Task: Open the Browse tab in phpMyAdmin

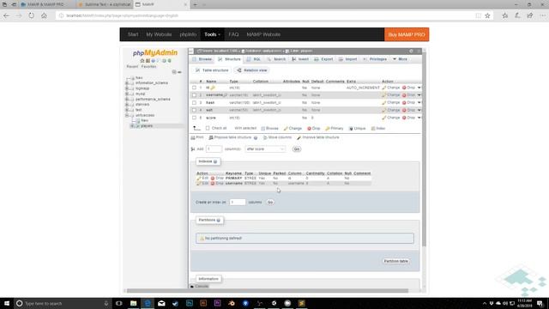Action: coord(202,59)
